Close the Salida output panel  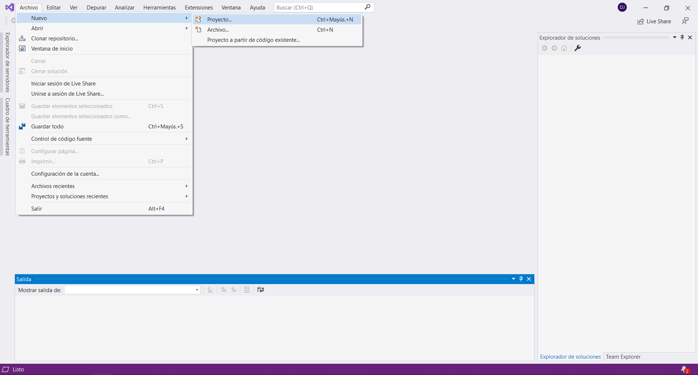coord(529,279)
